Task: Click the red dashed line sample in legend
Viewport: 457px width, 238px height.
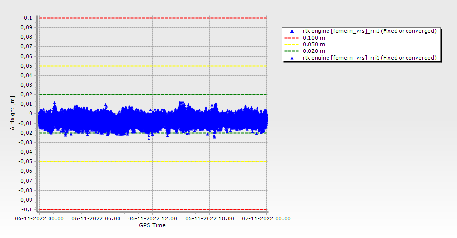Action: (292, 38)
